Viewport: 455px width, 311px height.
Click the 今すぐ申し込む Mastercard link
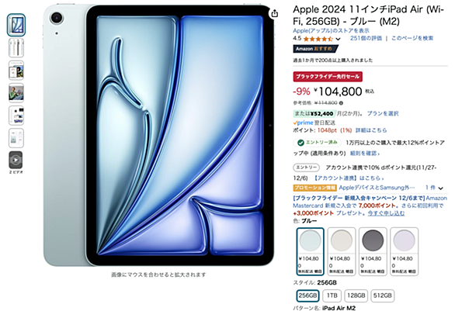(386, 213)
